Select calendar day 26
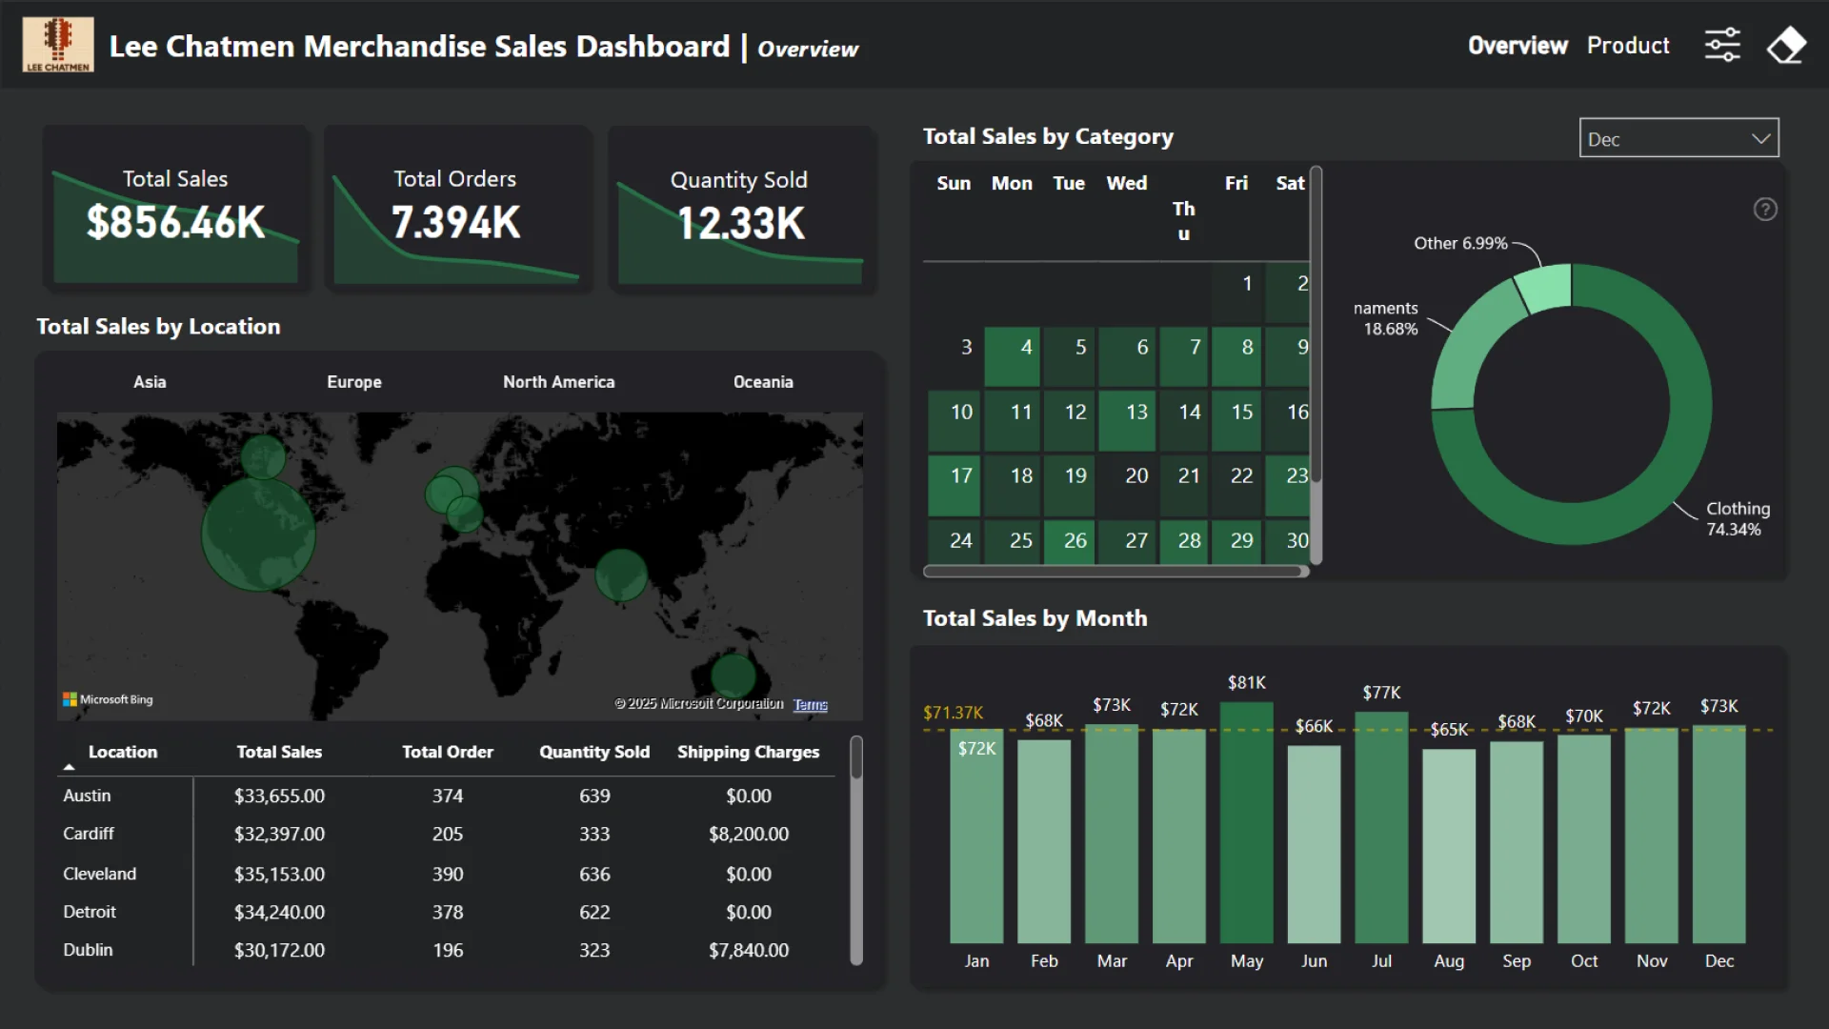Viewport: 1829px width, 1029px height. pos(1070,542)
